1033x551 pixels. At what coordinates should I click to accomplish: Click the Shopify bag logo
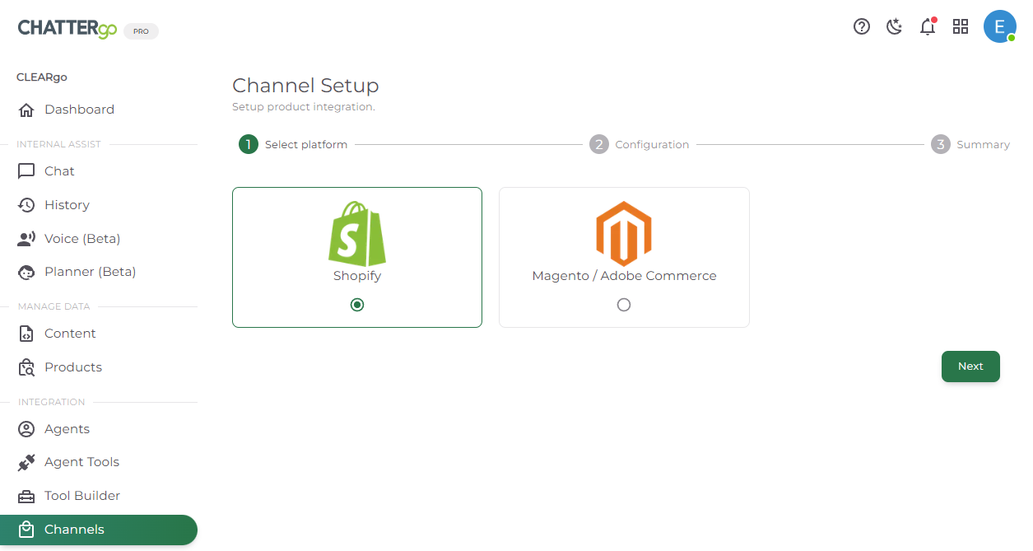tap(357, 233)
